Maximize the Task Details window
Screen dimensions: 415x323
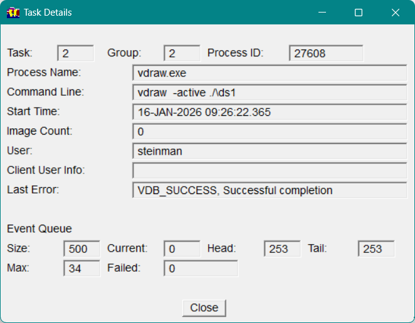[x=359, y=13]
